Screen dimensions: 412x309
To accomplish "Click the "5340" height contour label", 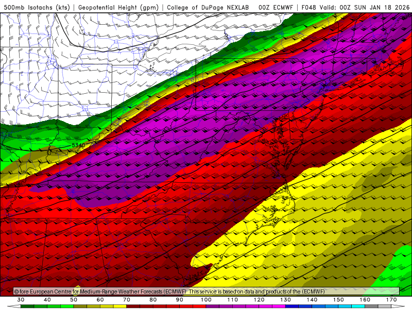I will click(x=79, y=145).
